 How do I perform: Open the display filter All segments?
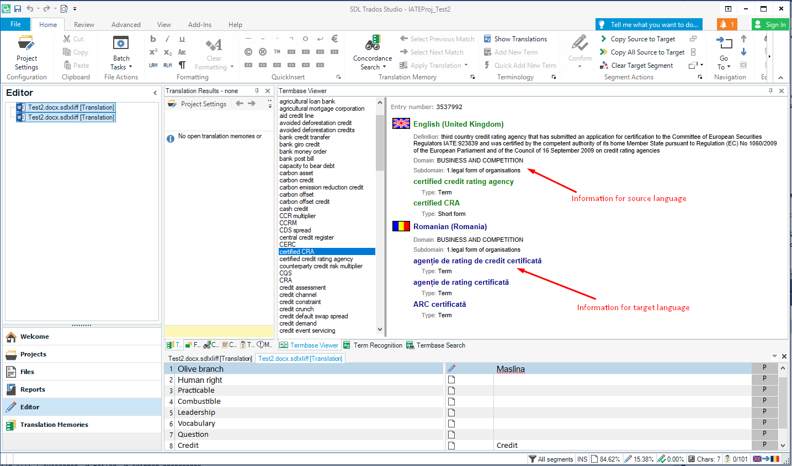click(x=551, y=459)
